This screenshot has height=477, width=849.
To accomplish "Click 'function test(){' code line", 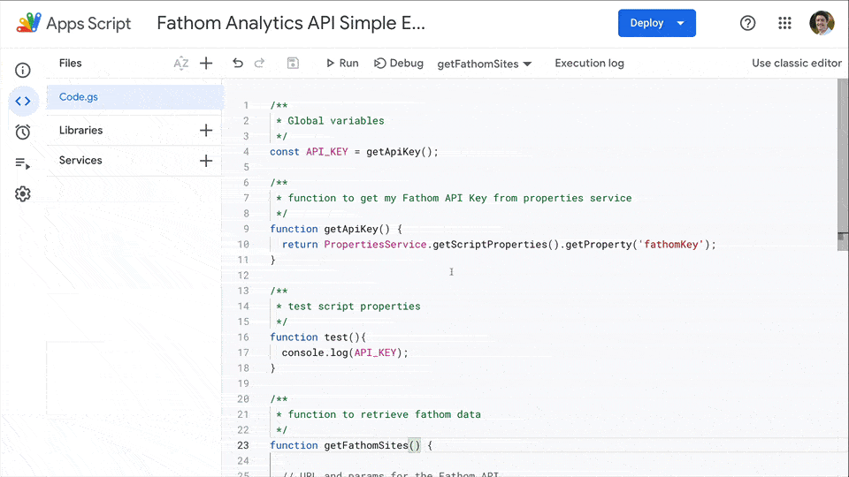I will click(317, 337).
